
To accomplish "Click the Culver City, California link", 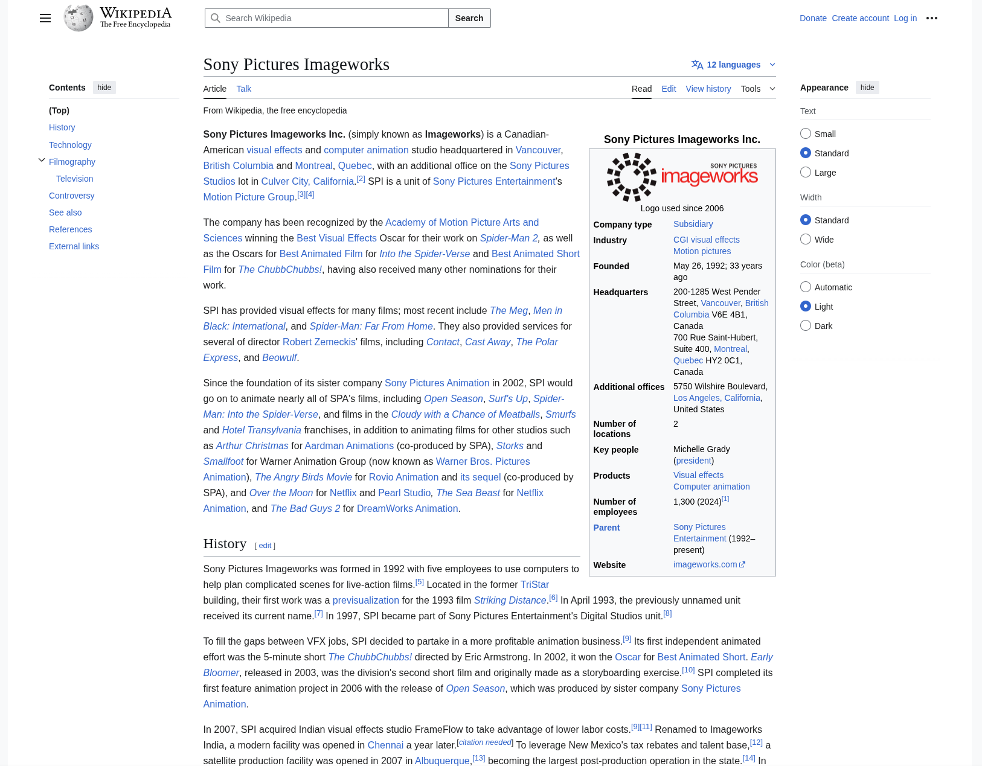I will (307, 181).
